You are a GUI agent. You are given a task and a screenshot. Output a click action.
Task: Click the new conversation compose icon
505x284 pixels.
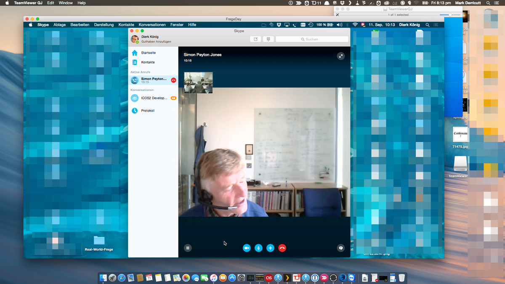click(x=255, y=39)
